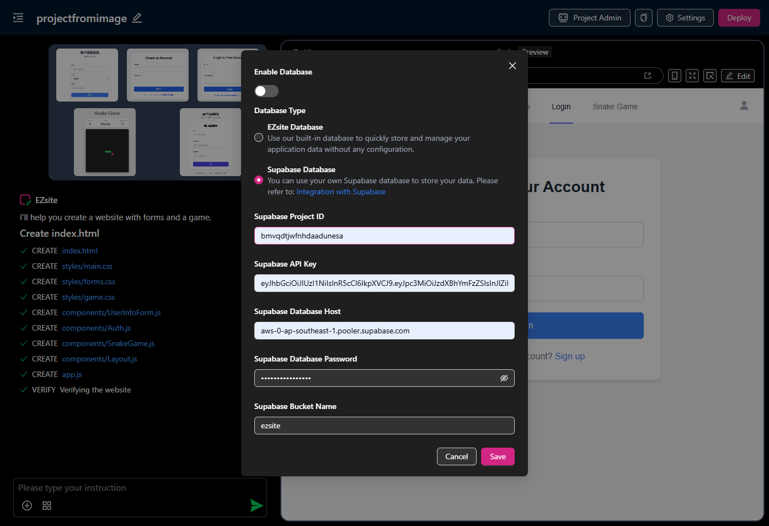Click the green send instruction arrow
The image size is (769, 526).
[x=257, y=505]
